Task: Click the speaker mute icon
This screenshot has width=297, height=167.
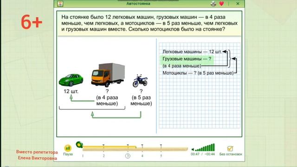Action: [x=193, y=149]
